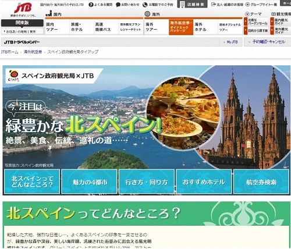The image size is (291, 249).
Task: Click the green 北スペインってどんなところ? heading
Action: coord(94,213)
